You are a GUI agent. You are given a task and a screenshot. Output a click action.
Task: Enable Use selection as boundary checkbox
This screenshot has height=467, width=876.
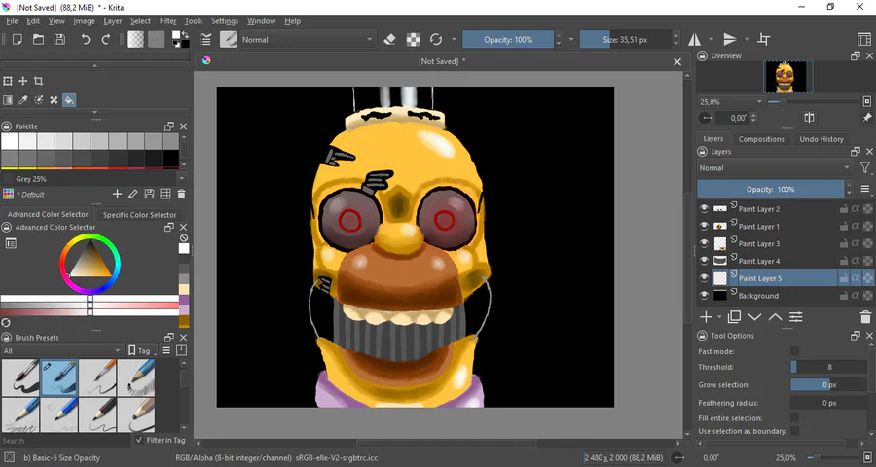pyautogui.click(x=794, y=431)
